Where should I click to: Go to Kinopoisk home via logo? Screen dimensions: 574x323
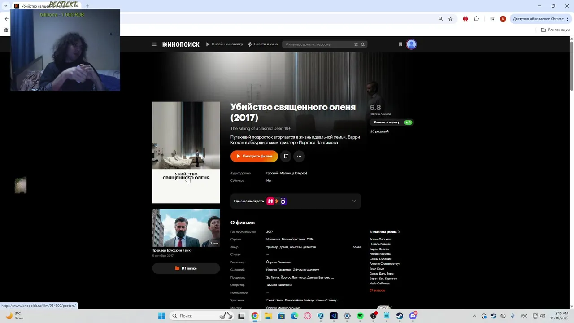pos(181,44)
